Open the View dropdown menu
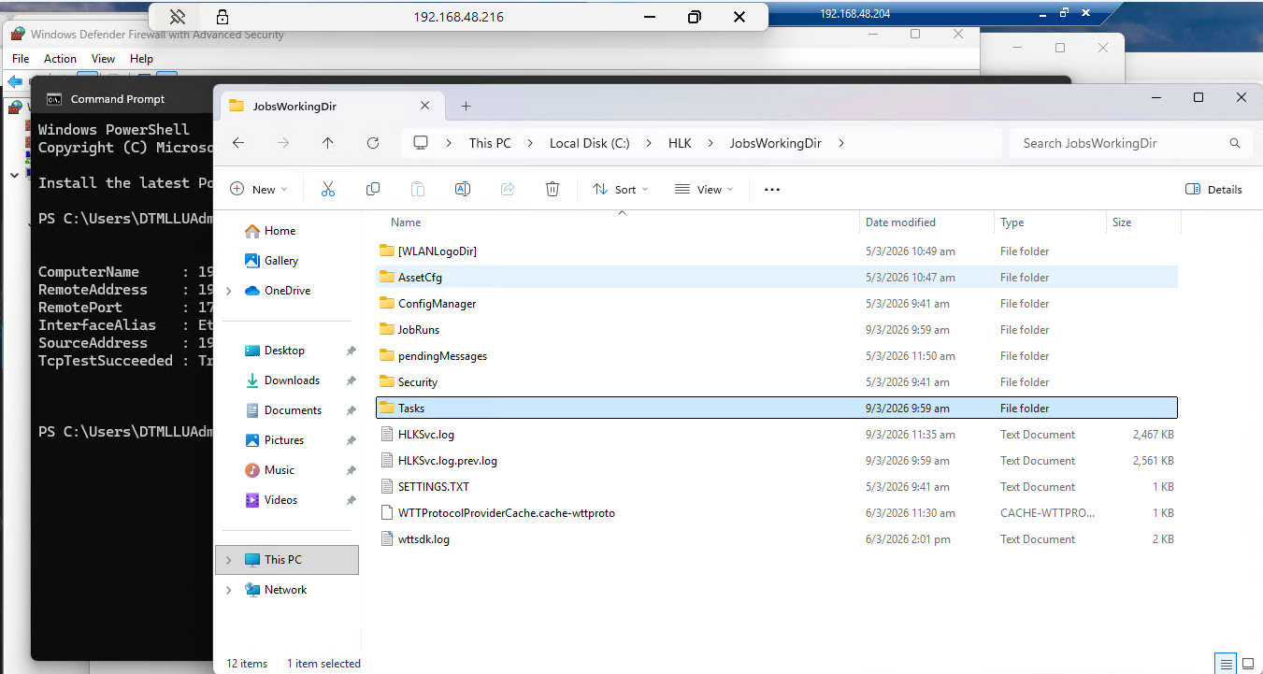1263x674 pixels. tap(704, 189)
